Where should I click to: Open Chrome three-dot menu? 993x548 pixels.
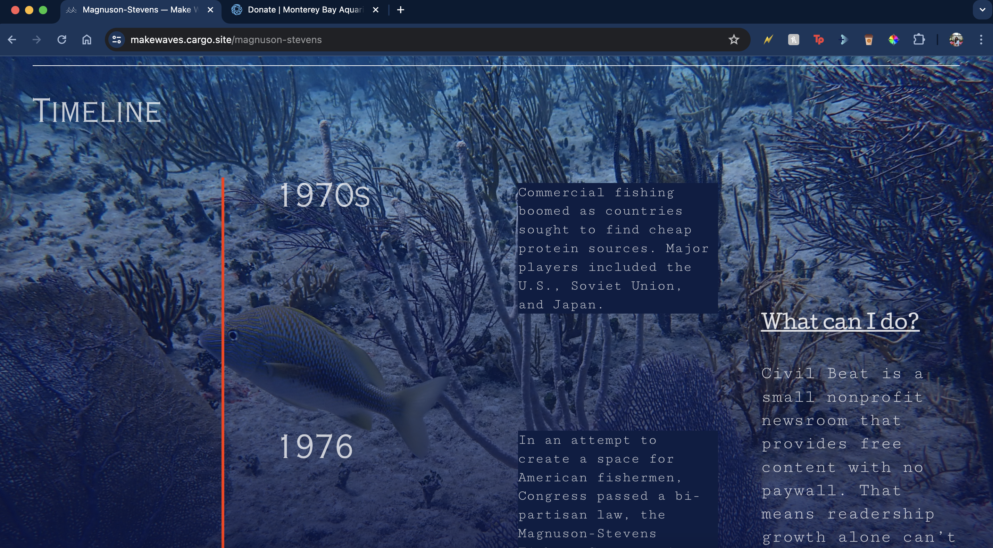[x=981, y=40]
